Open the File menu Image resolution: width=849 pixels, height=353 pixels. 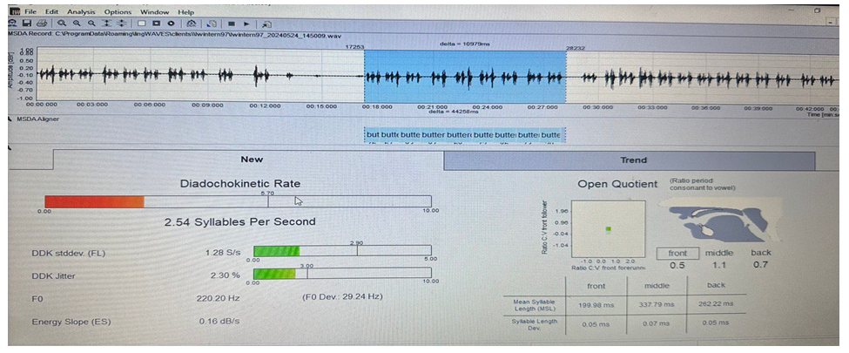pyautogui.click(x=30, y=11)
